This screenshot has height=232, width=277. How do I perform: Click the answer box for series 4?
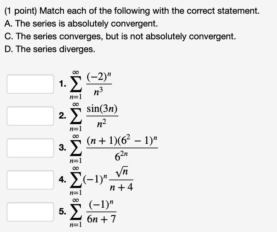pos(30,180)
